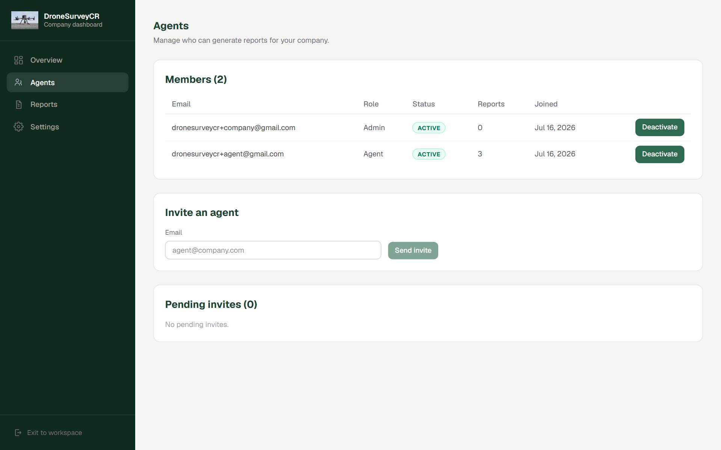
Task: Exit to workspace
Action: 48,433
